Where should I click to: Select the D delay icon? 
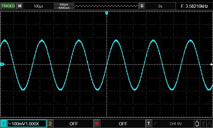[142, 6]
